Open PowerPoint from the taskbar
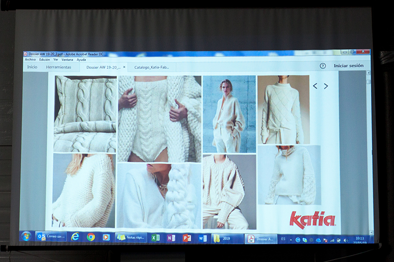 187,238
